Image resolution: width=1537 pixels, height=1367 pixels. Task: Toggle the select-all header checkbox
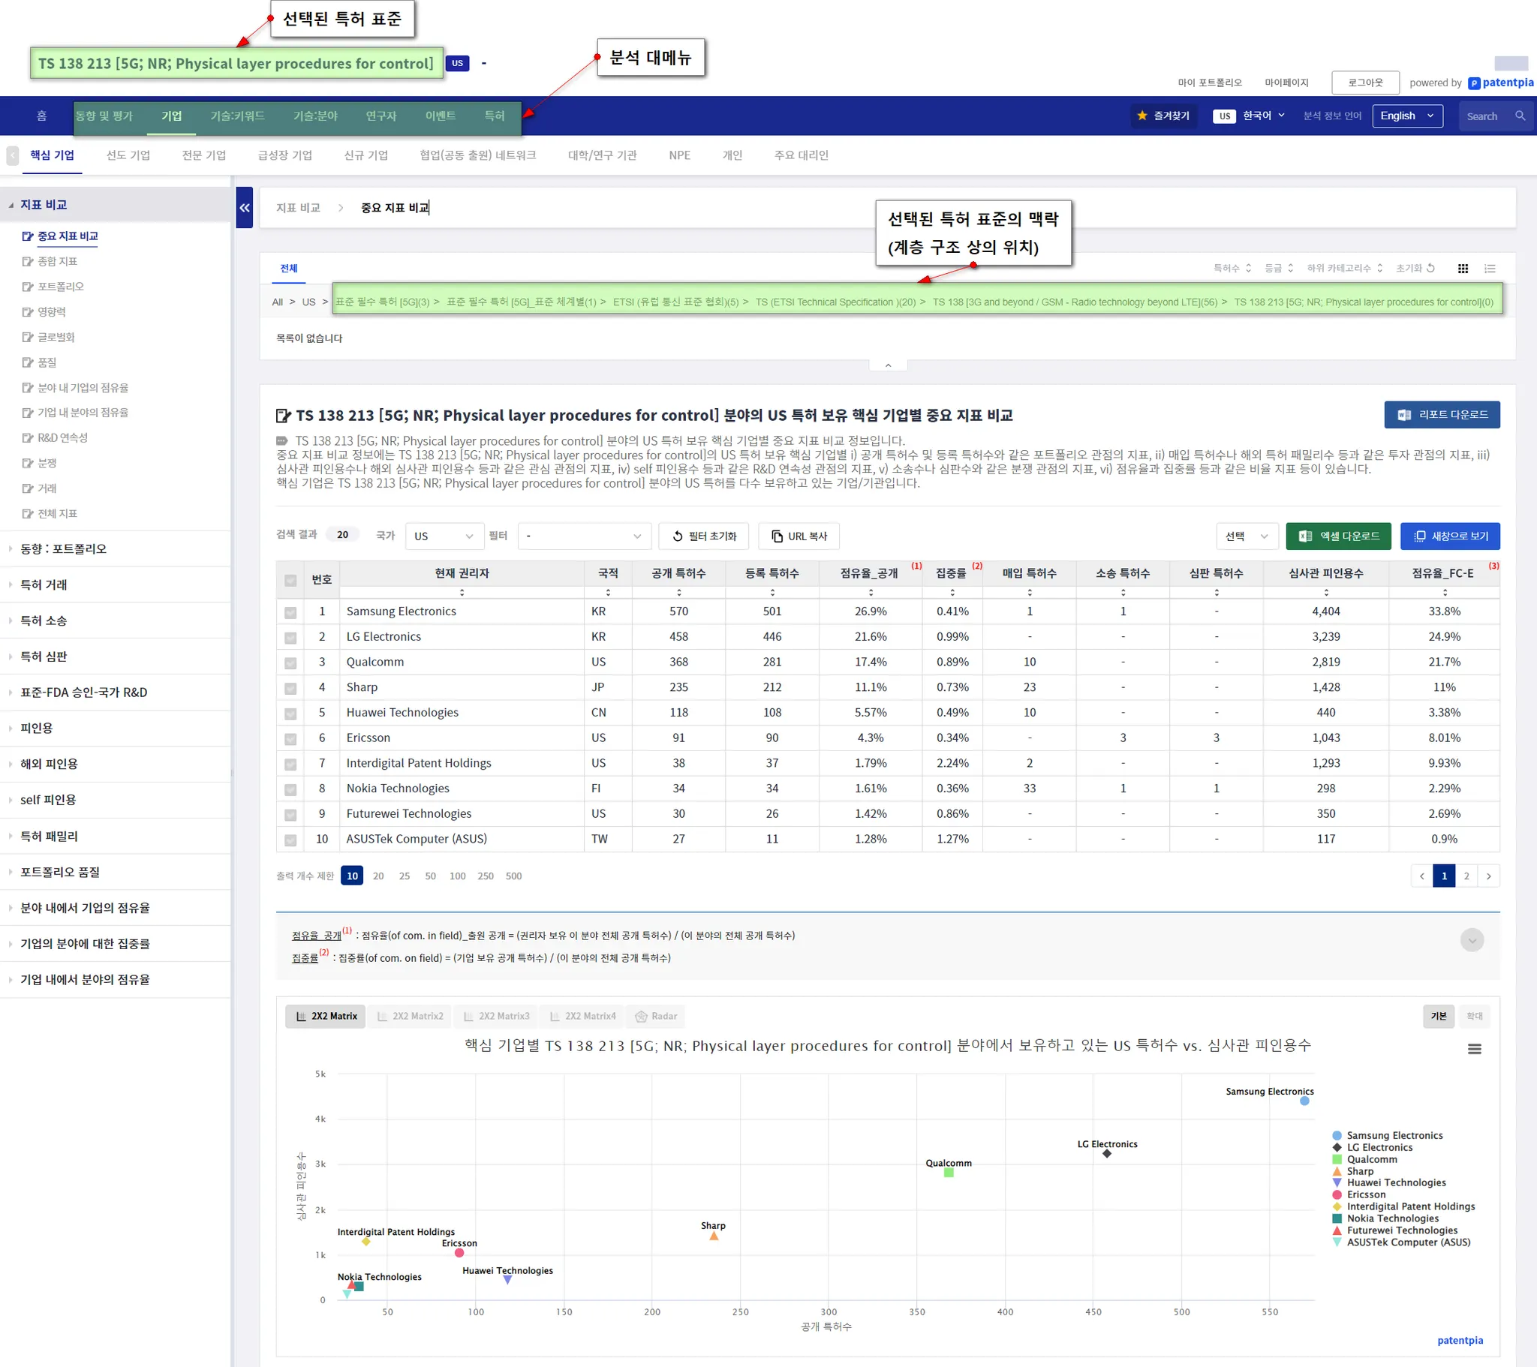click(x=290, y=580)
